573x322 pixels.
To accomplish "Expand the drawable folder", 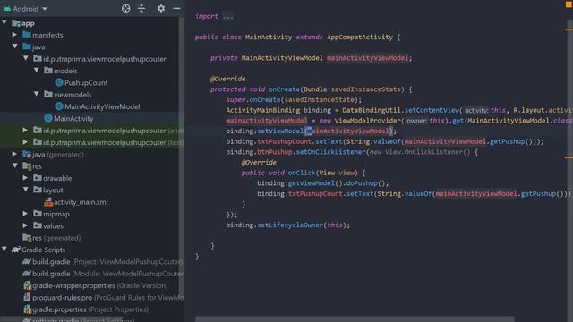I will tap(25, 178).
